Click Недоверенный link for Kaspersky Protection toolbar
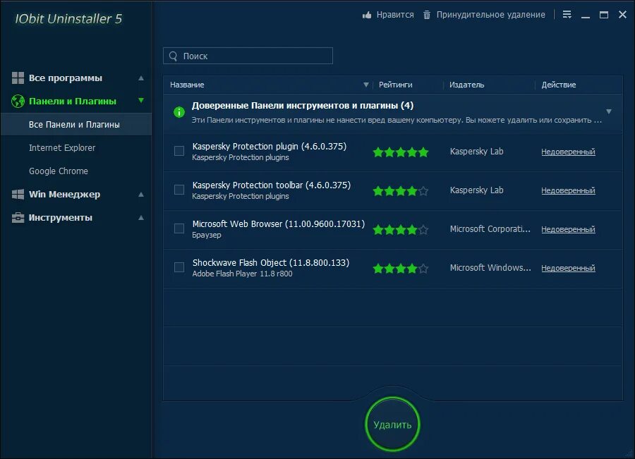635x459 pixels. click(x=568, y=190)
